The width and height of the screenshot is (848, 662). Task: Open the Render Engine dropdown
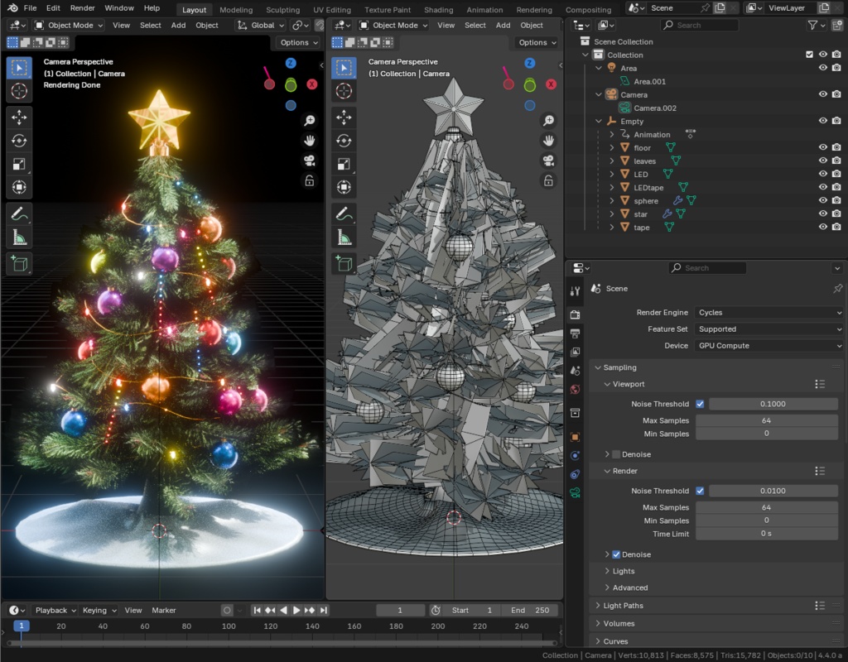pos(768,313)
